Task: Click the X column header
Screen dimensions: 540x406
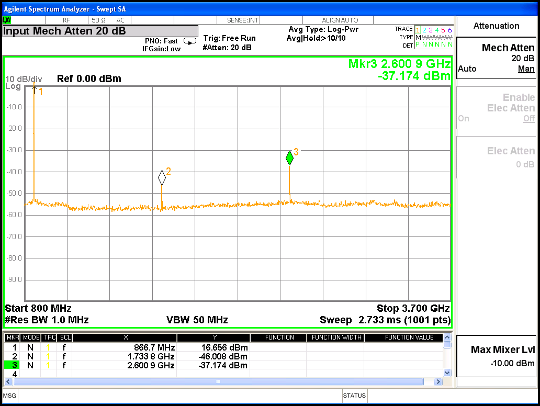Action: point(126,337)
